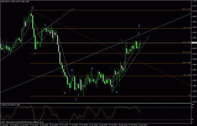Image resolution: width=197 pixels, height=126 pixels.
Task: Click the 1.1460 price axis value
Action: [x=194, y=64]
